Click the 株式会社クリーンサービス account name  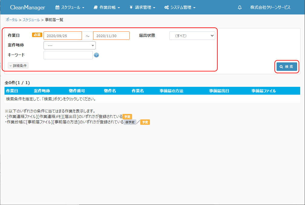[270, 8]
